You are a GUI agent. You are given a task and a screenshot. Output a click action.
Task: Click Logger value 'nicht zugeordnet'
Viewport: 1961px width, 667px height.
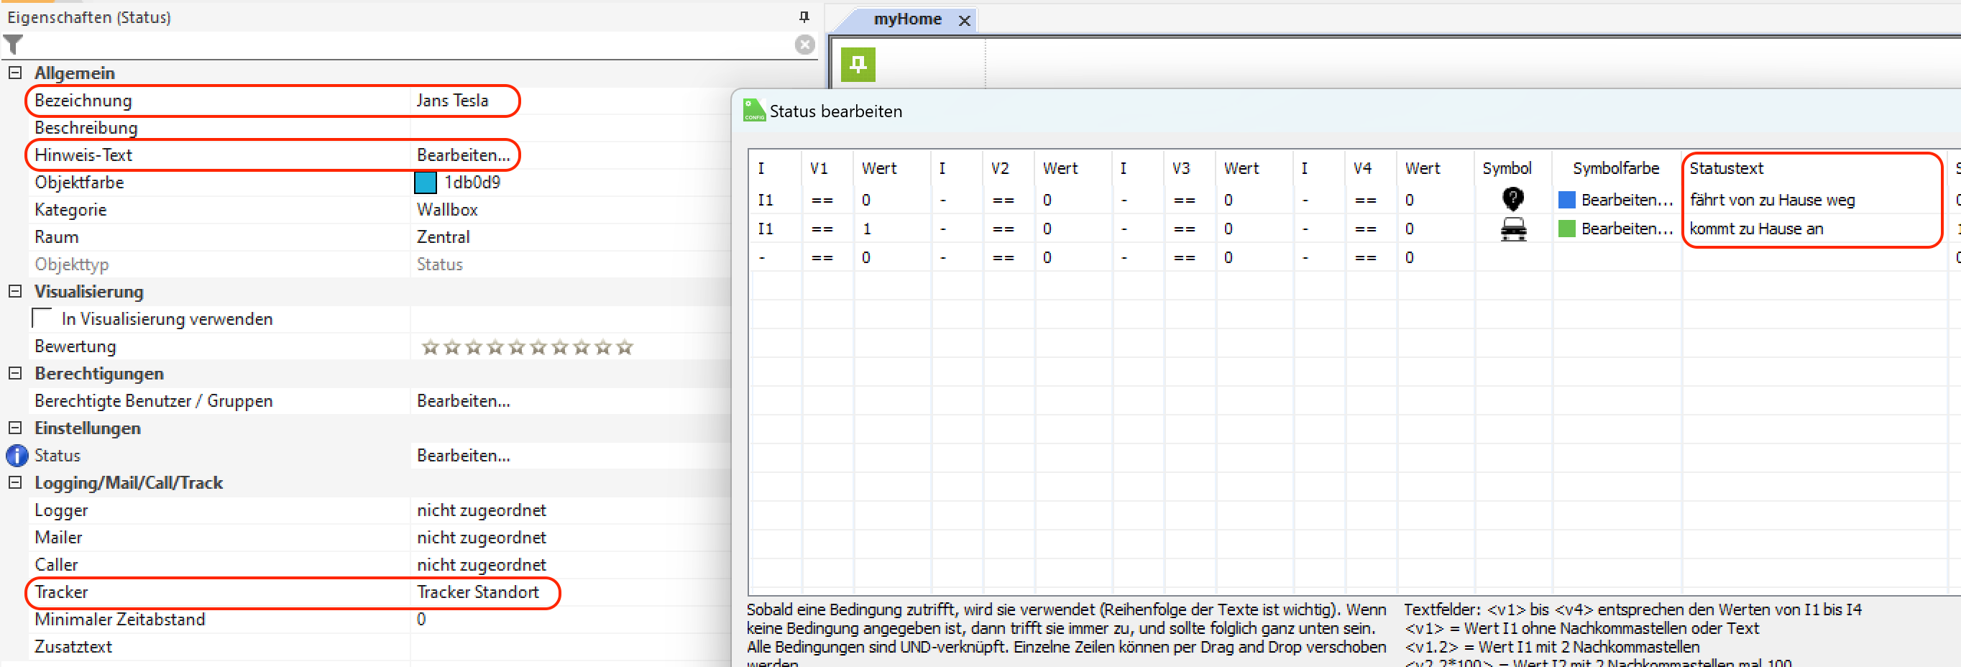481,510
